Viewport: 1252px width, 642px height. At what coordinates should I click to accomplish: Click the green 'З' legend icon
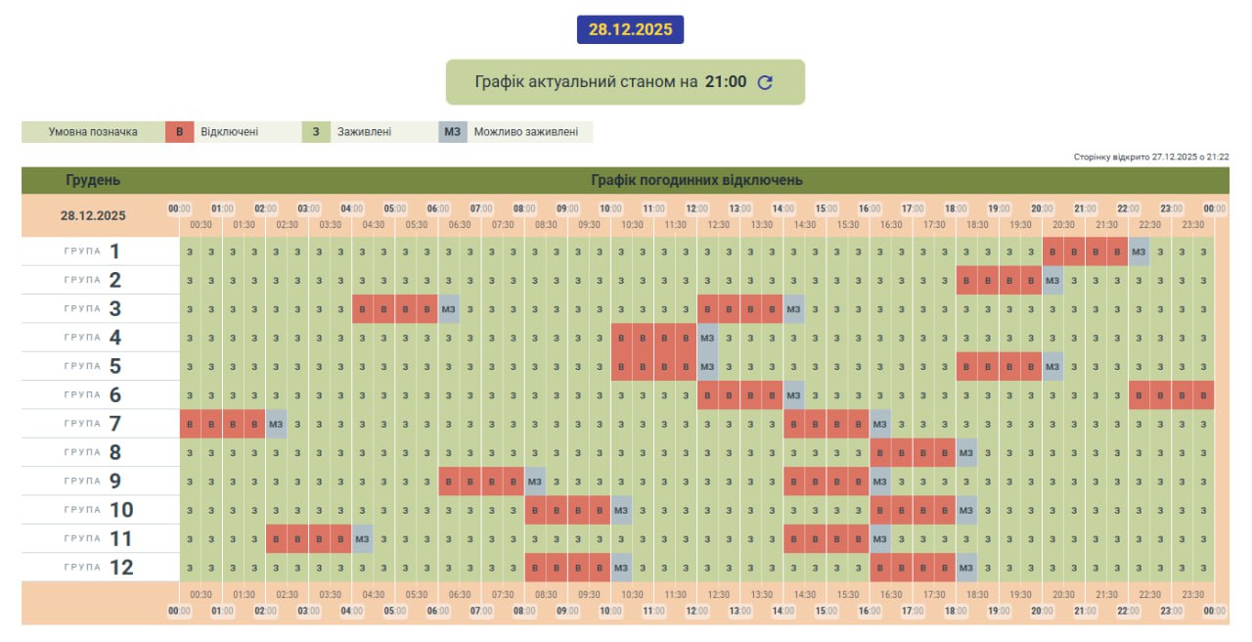316,132
